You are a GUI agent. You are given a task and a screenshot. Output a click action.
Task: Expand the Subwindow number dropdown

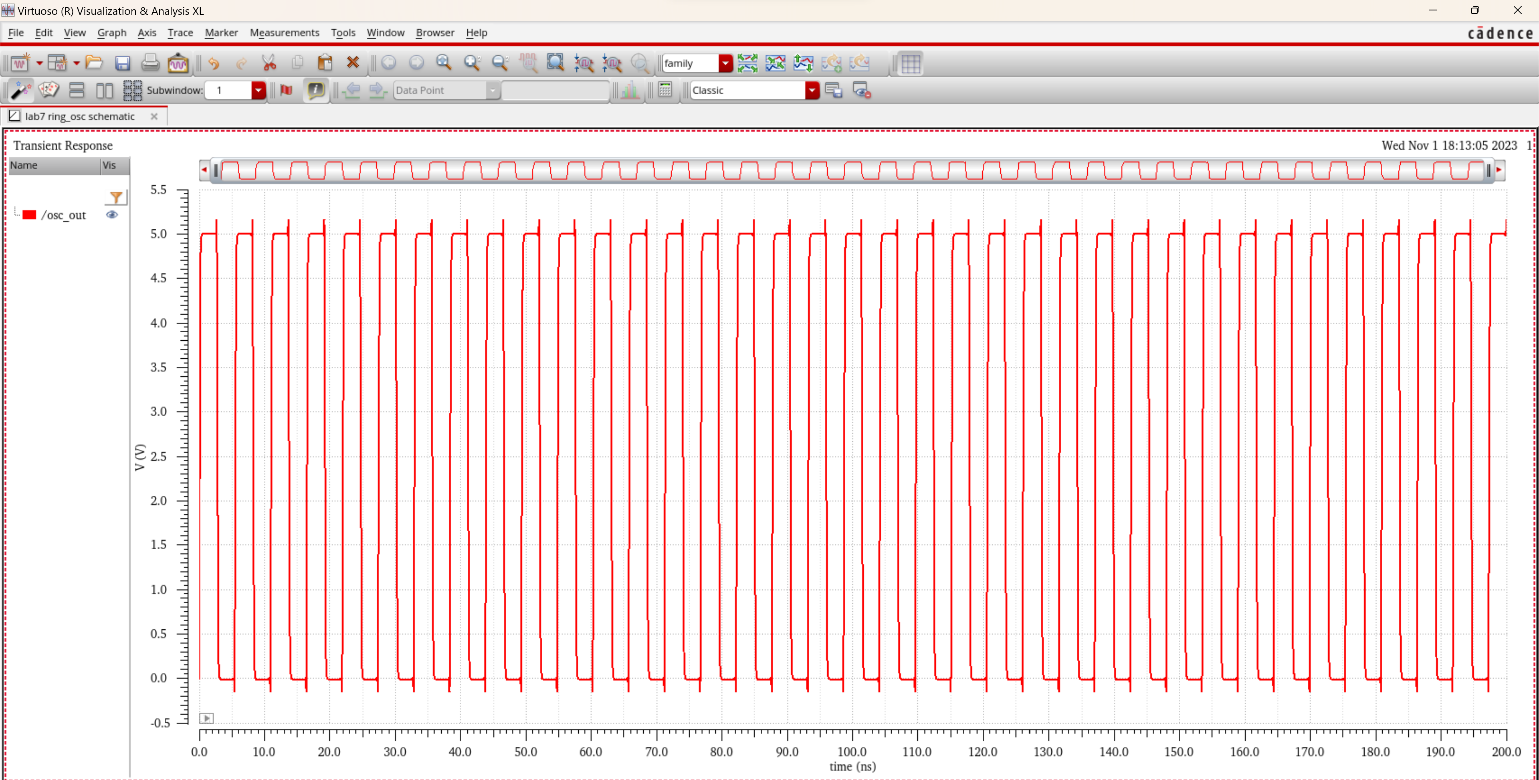click(258, 90)
